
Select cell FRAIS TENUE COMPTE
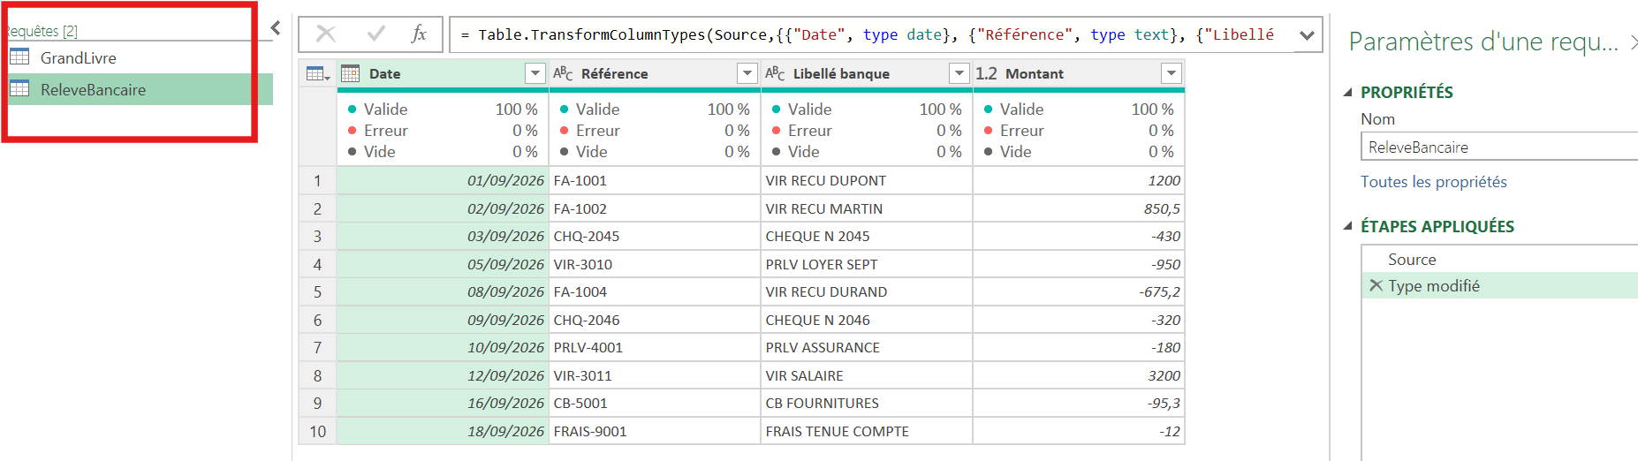867,431
